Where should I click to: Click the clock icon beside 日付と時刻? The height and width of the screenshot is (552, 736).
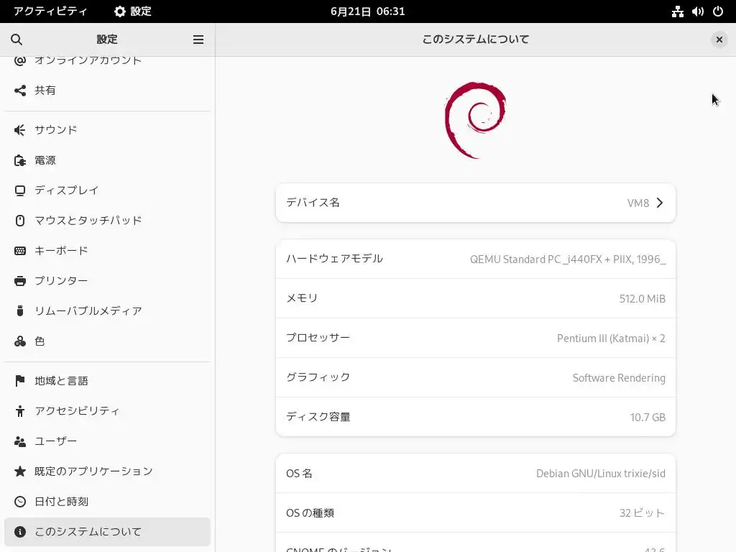pos(19,502)
